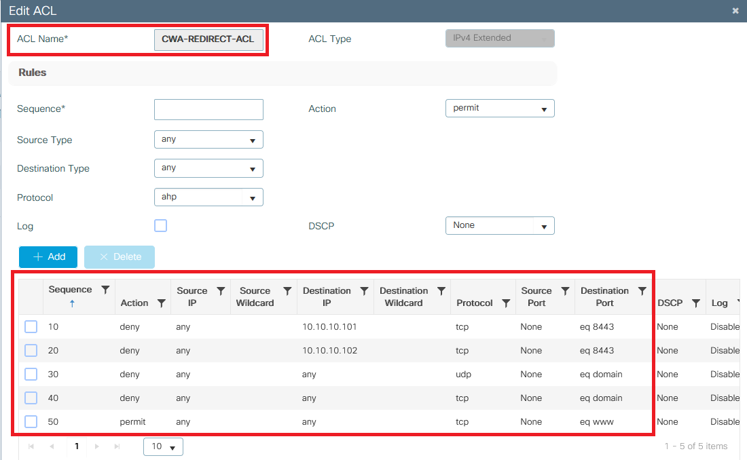Open the filter on the Destination IP column
Viewport: 747px width, 460px height.
365,290
